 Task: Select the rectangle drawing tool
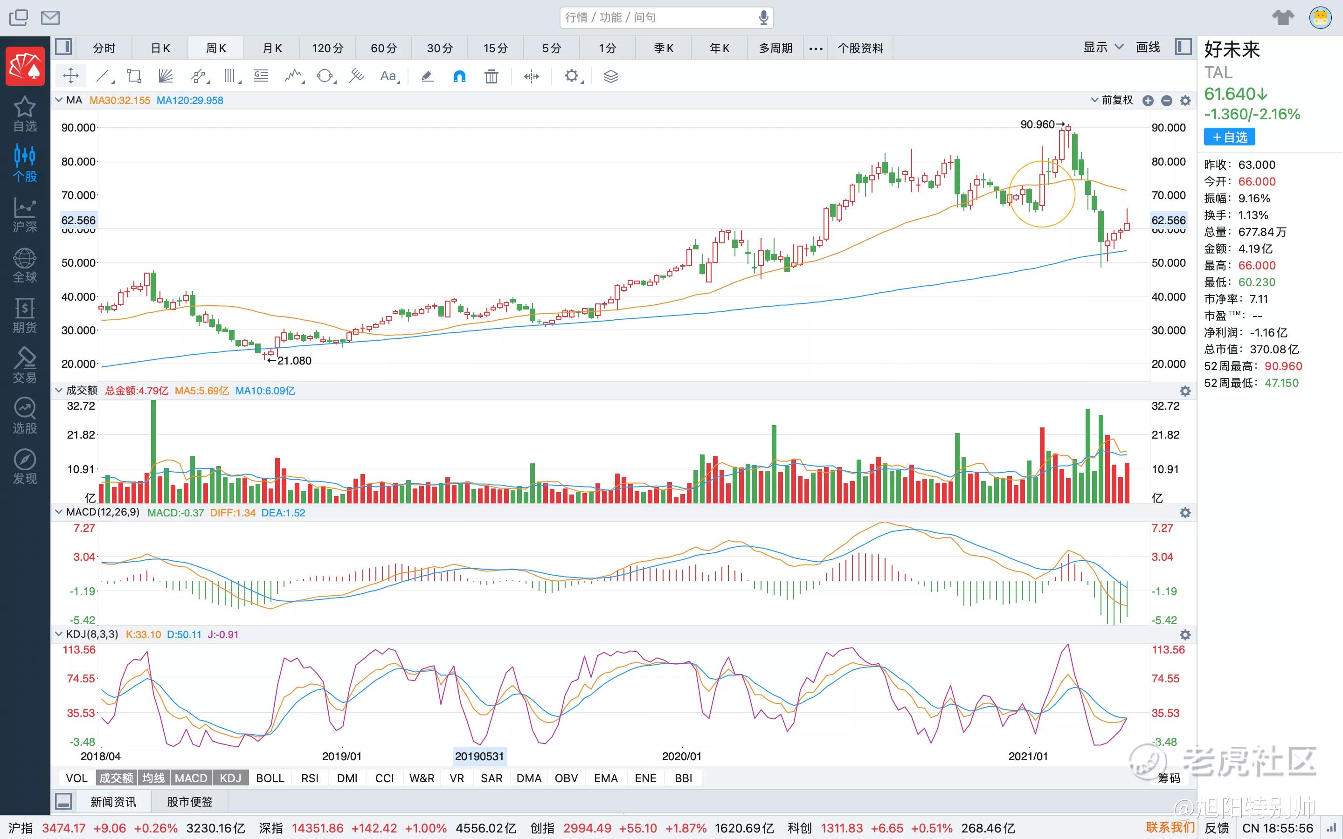(134, 76)
